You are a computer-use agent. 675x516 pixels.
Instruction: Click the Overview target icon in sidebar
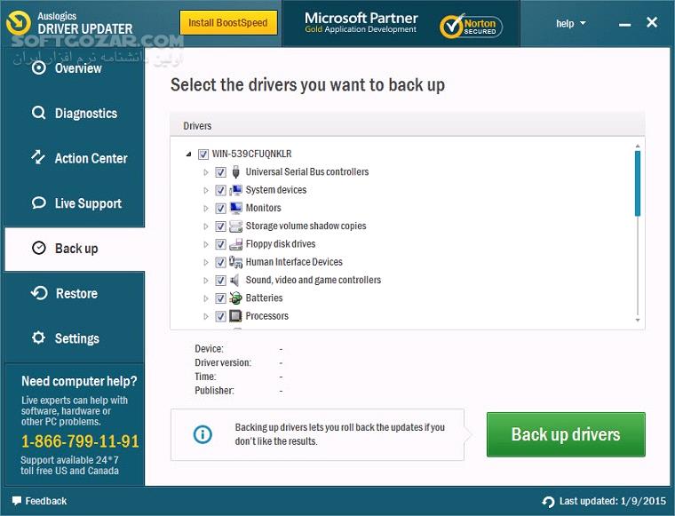39,68
